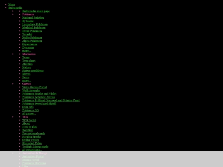
Task: Open Brilliant Diamond and Shining Pearl link
Action: click(51, 100)
